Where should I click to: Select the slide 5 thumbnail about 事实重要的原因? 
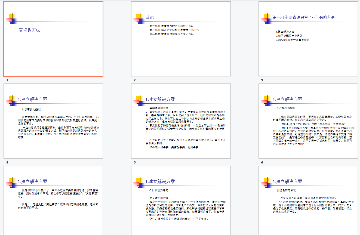[181, 121]
